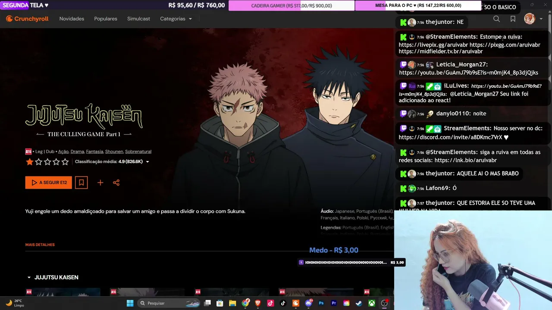Rate the series two stars
This screenshot has height=310, width=552.
click(38, 162)
